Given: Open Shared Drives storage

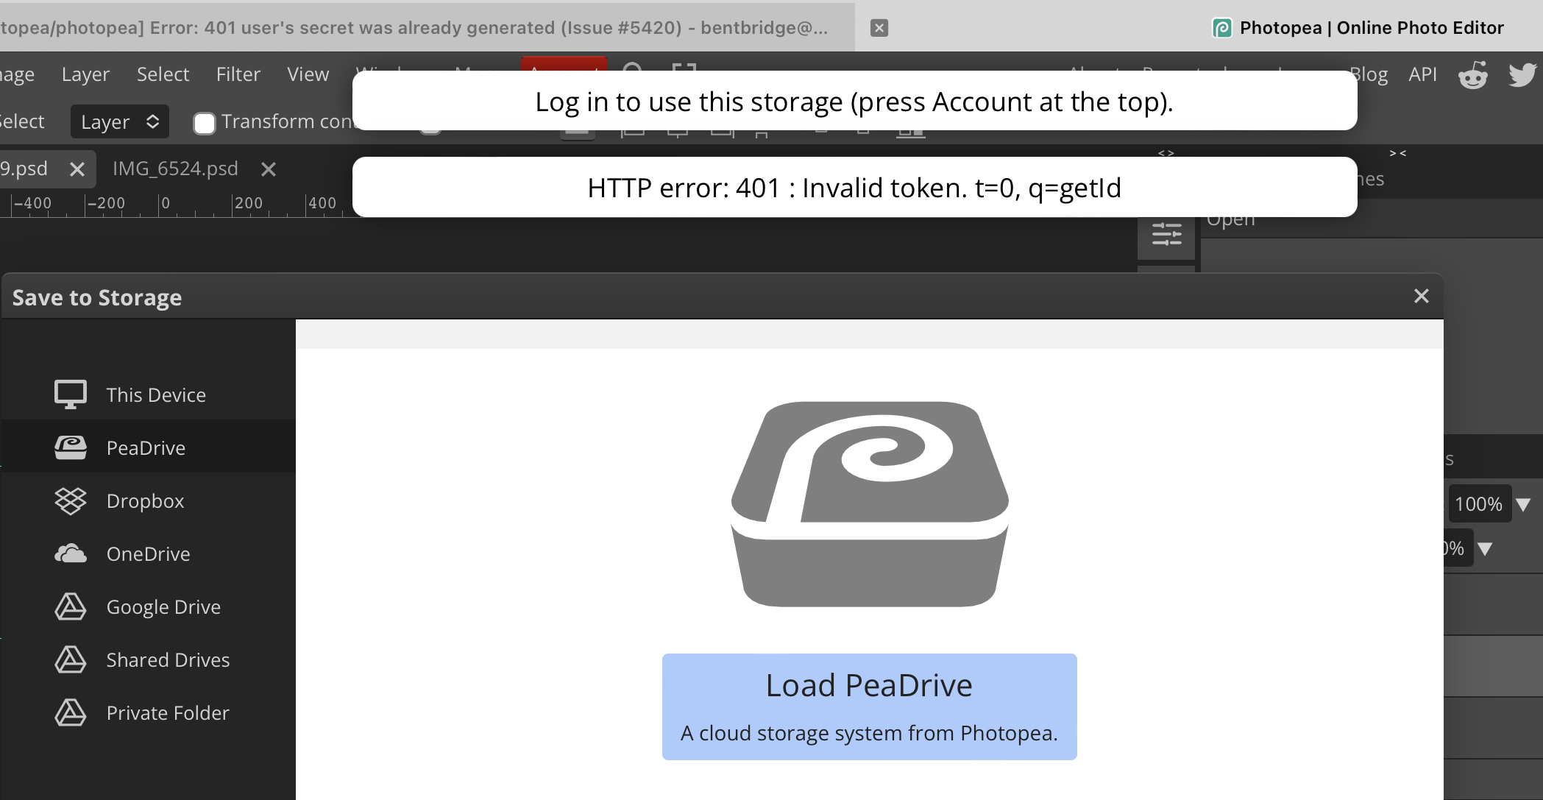Looking at the screenshot, I should pos(168,659).
